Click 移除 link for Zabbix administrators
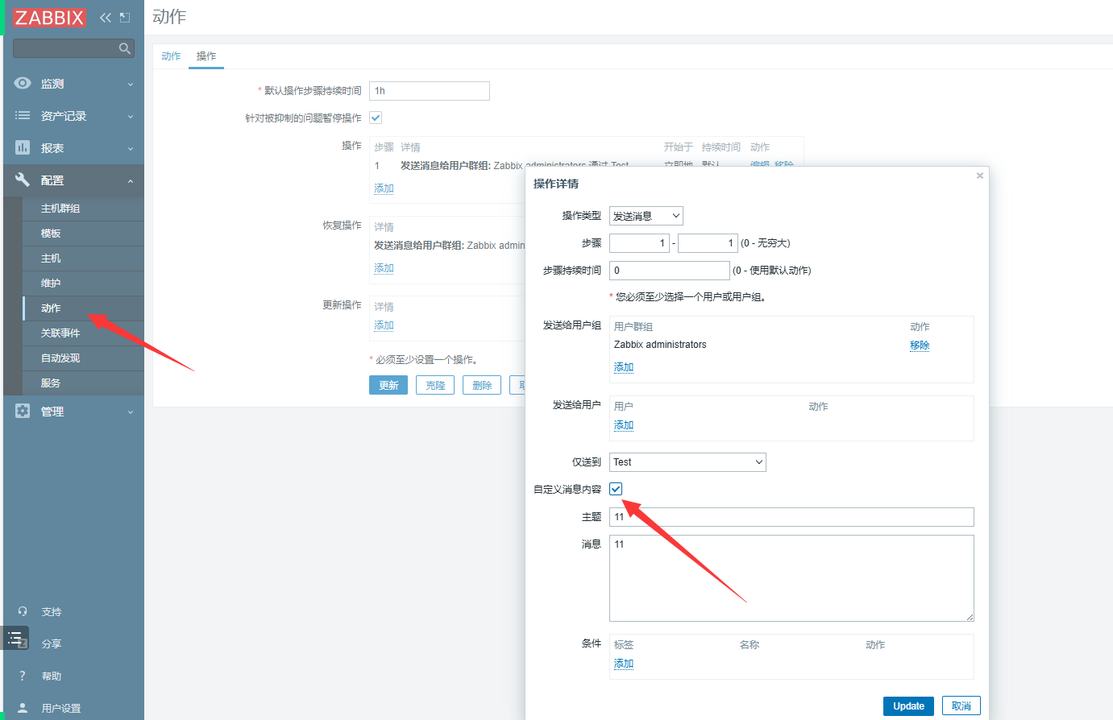 click(x=920, y=345)
